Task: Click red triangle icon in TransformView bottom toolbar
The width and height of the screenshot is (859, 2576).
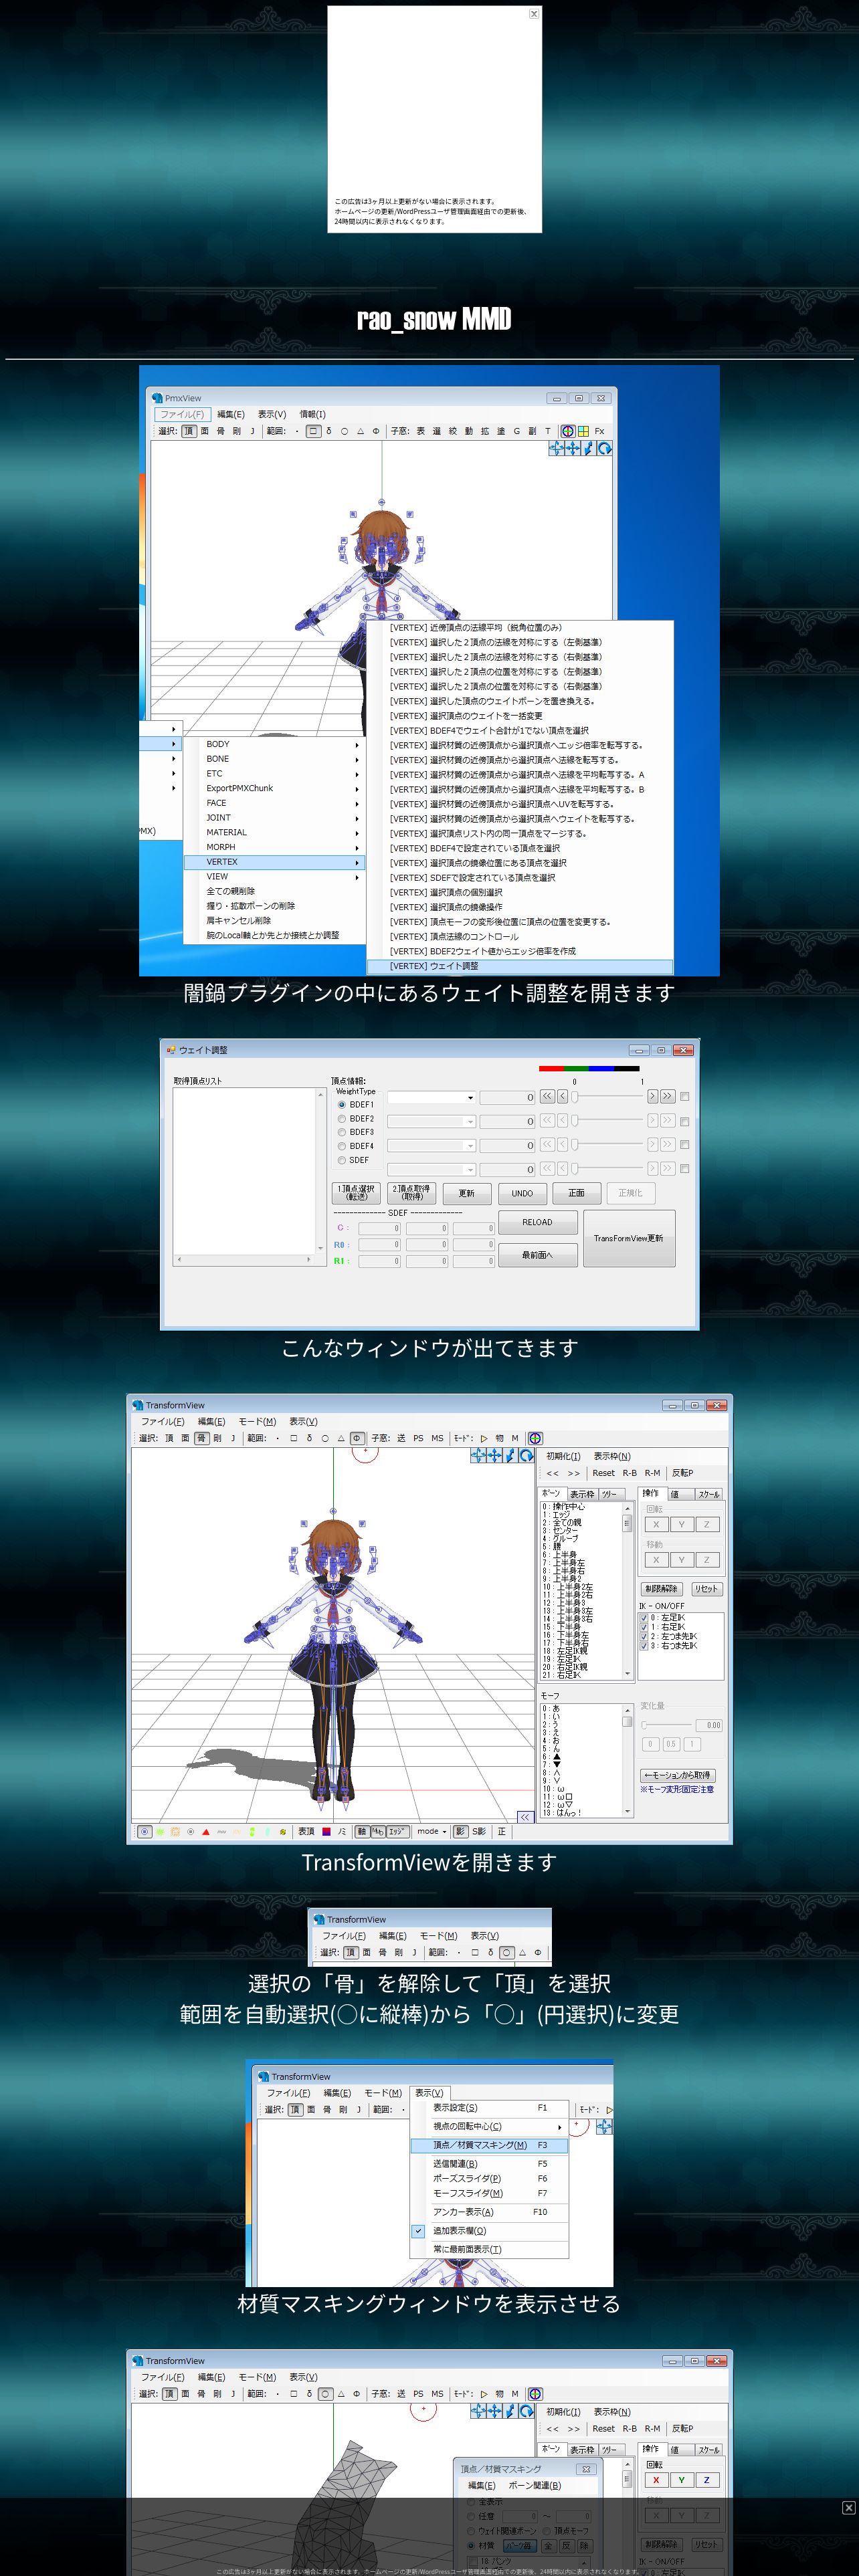Action: coord(206,1832)
